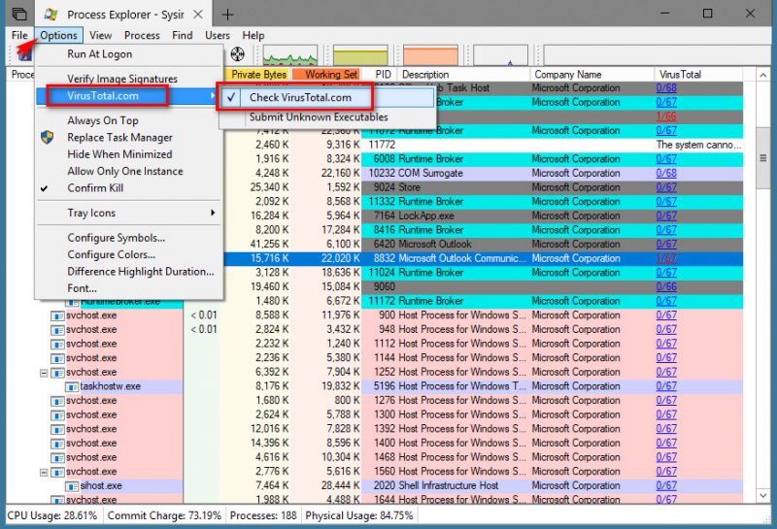777x529 pixels.
Task: Collapse svchost.exe tree above taskhostw.exe
Action: [44, 373]
